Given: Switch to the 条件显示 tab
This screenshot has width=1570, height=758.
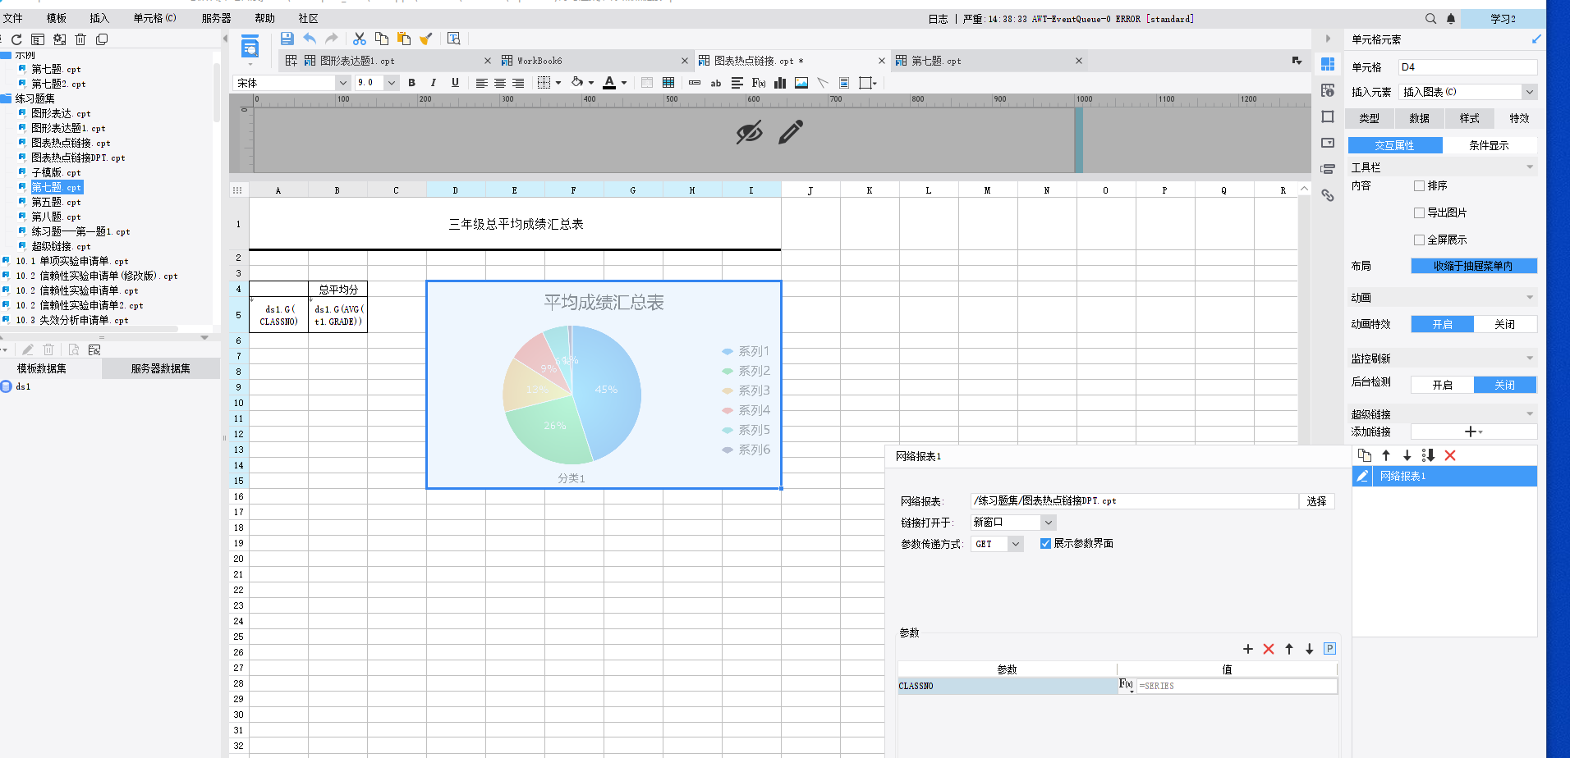Looking at the screenshot, I should [1489, 145].
